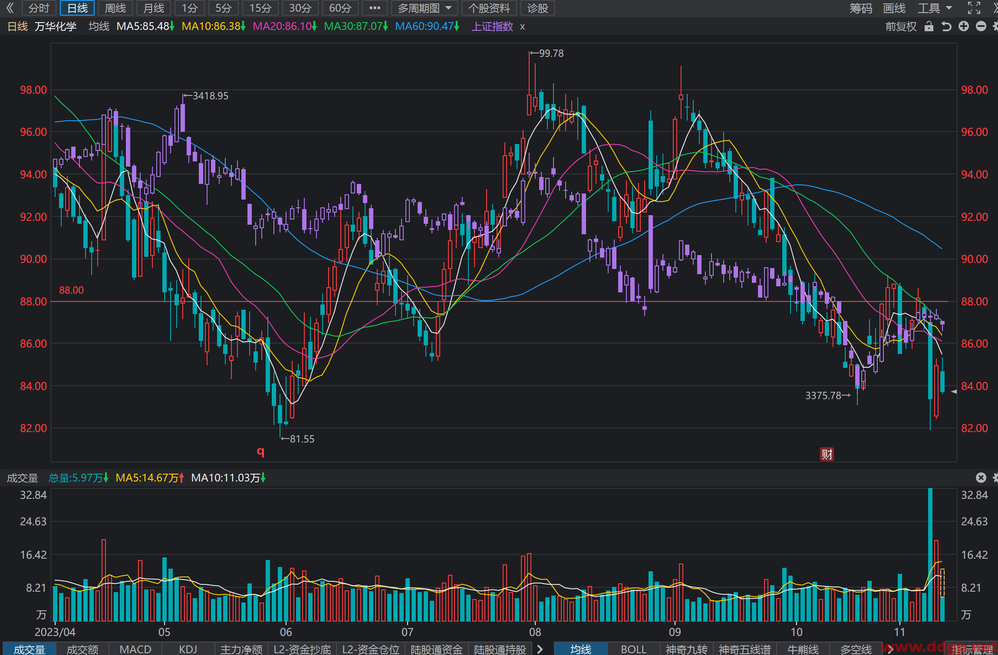The image size is (998, 655).
Task: Expand the 多周期图 dropdown
Action: coord(425,8)
